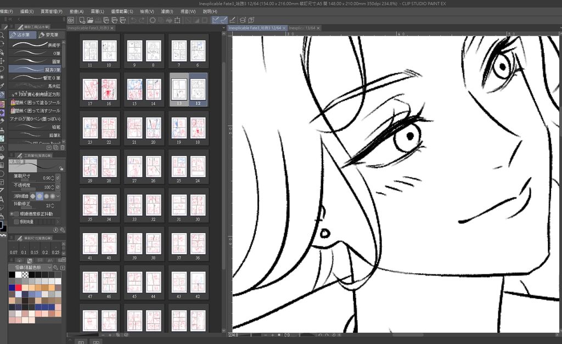Toggle the 根據速度修正抖動 checkbox
Screen dimensions: 562x344
(x=16, y=214)
